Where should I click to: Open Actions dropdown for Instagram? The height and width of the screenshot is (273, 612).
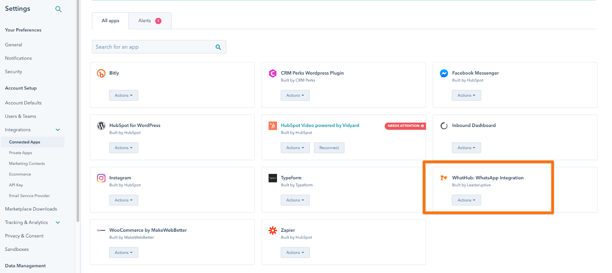click(124, 200)
